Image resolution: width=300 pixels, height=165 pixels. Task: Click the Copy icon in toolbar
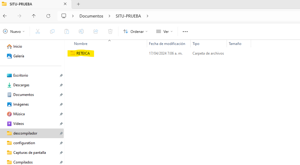coord(52,31)
